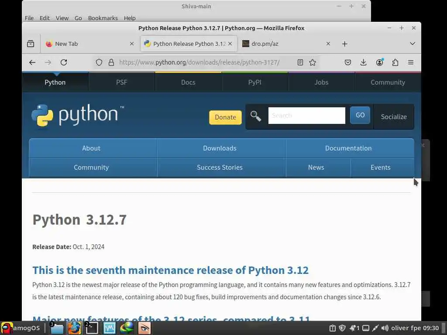Click the clipboard tray icon

pyautogui.click(x=332, y=328)
